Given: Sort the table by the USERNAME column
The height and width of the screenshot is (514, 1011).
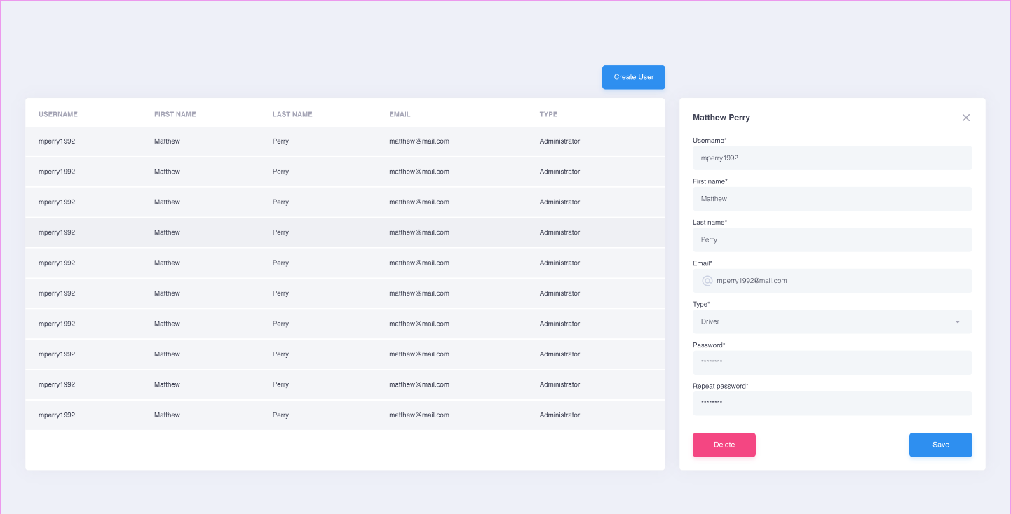Looking at the screenshot, I should tap(58, 113).
